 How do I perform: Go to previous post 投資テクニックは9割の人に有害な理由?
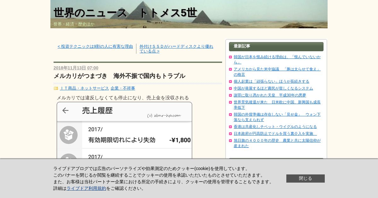95,47
